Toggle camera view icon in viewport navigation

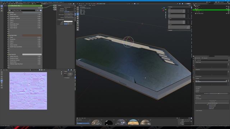pos(166,16)
